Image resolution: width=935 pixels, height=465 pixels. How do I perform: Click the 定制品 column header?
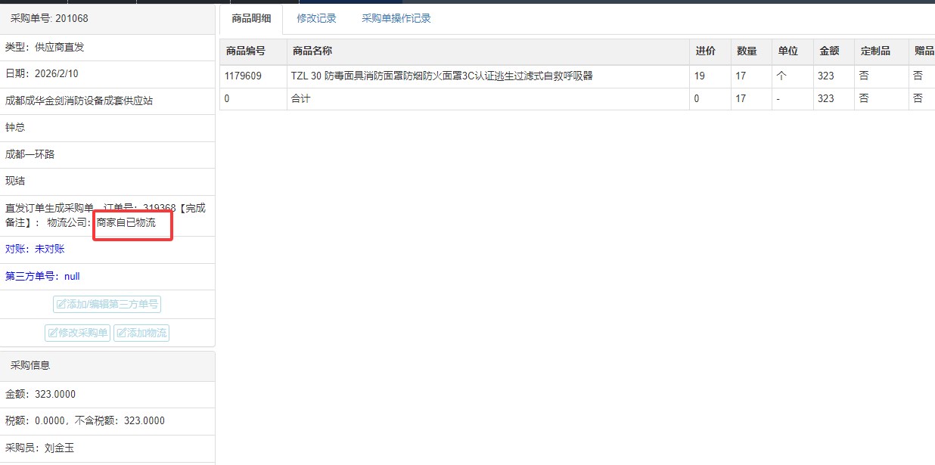(874, 51)
